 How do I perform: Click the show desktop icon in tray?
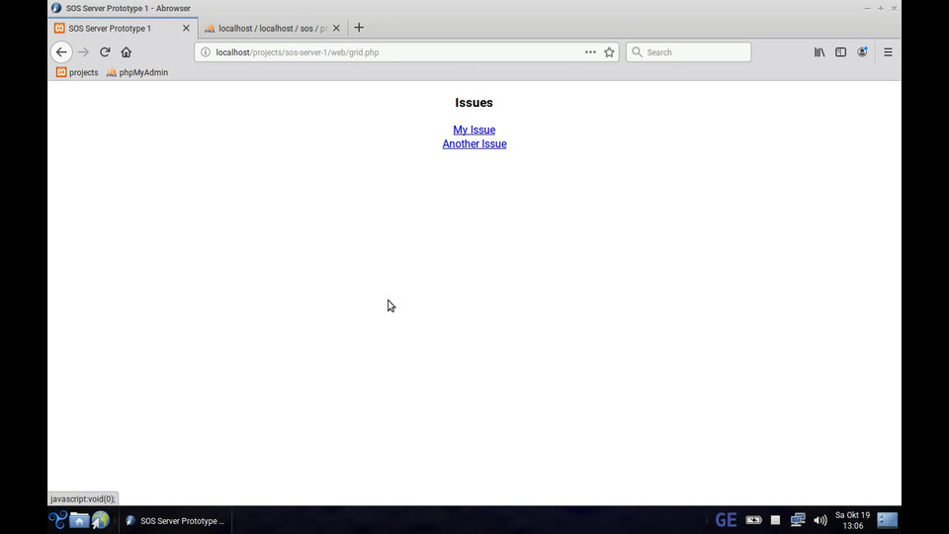pyautogui.click(x=888, y=520)
